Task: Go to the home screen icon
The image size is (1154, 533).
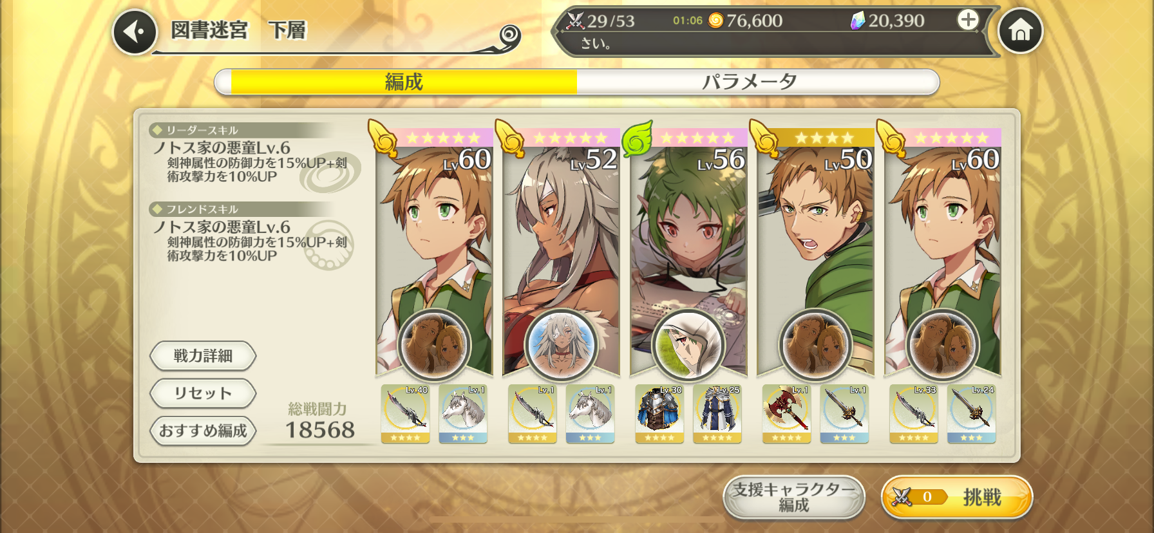Action: [x=1020, y=30]
